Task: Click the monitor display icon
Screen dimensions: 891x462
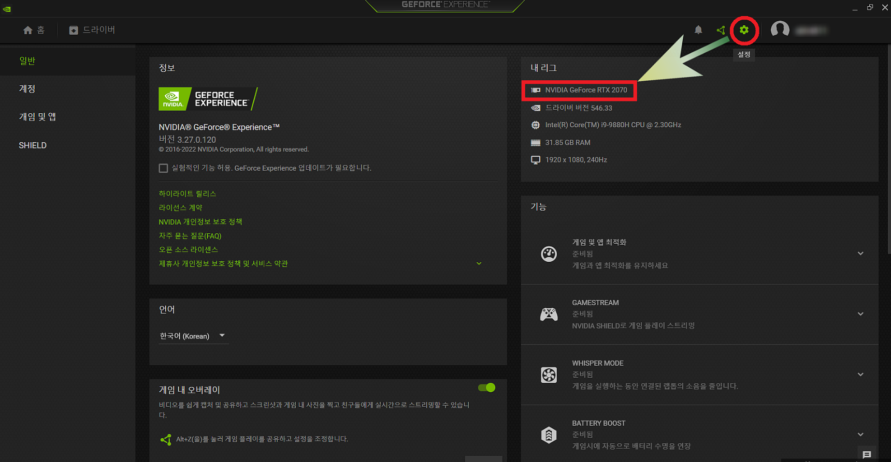Action: [x=536, y=160]
